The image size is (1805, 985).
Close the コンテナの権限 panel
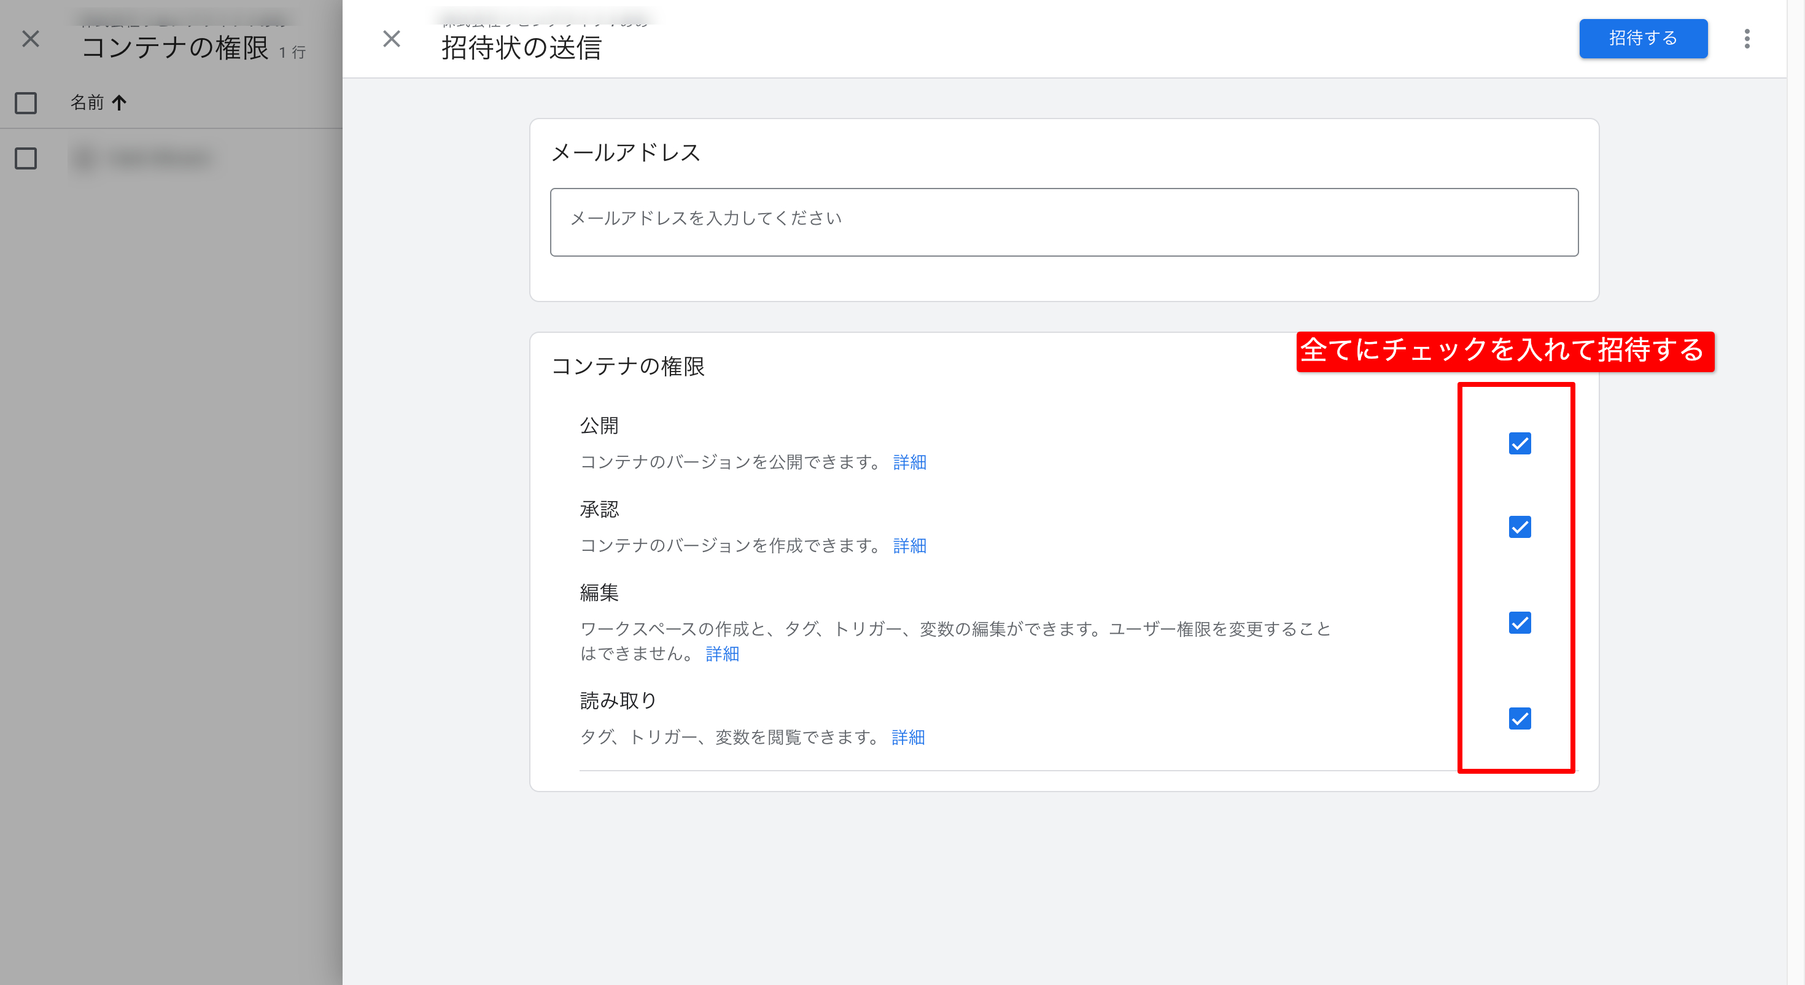click(30, 39)
